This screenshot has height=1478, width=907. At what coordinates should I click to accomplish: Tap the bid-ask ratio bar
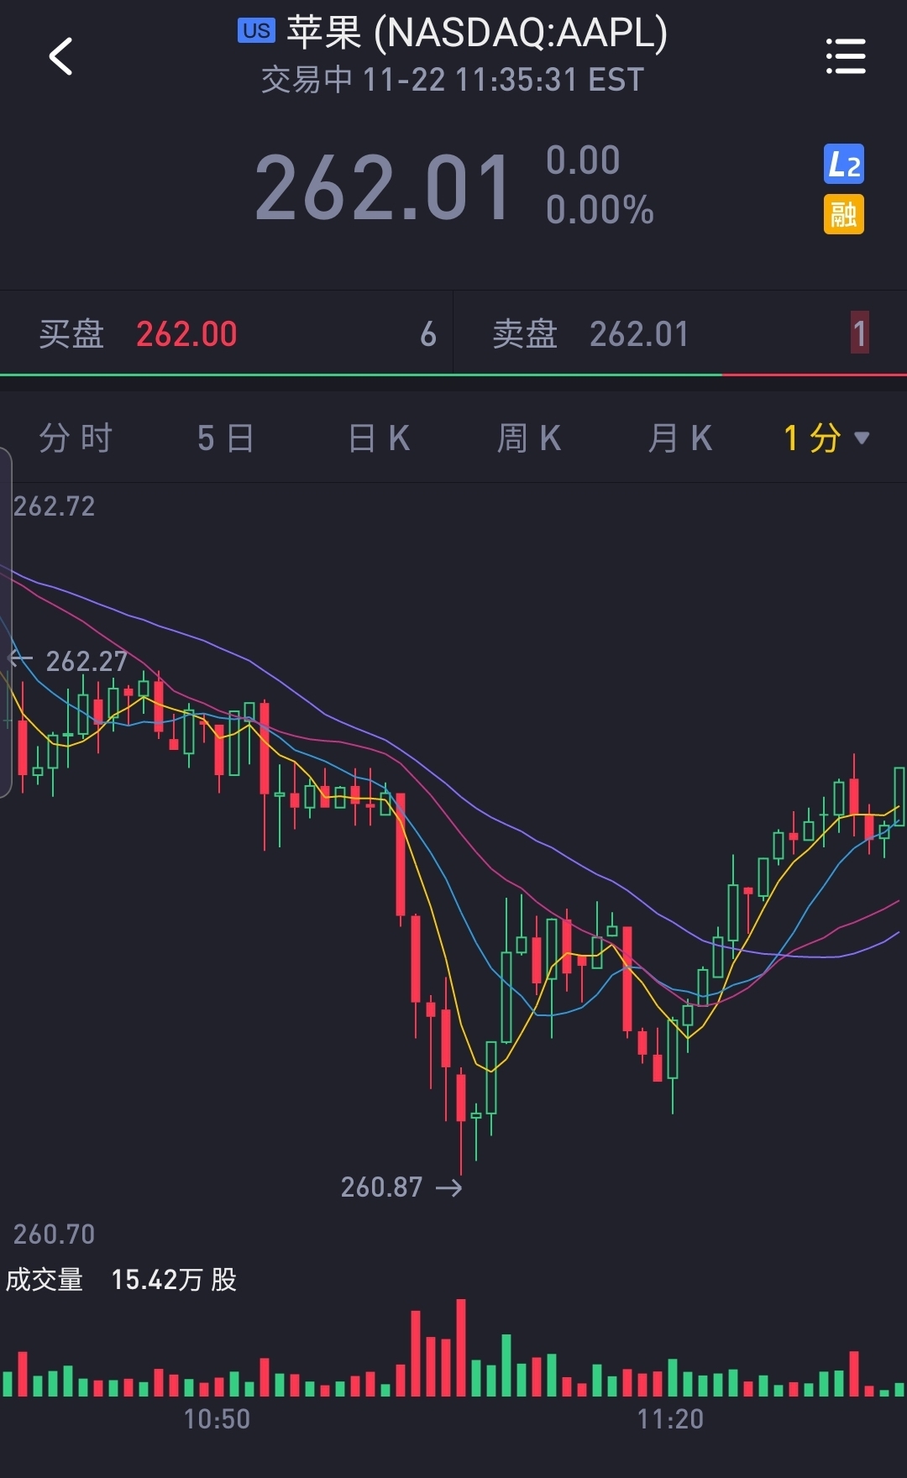(x=453, y=375)
